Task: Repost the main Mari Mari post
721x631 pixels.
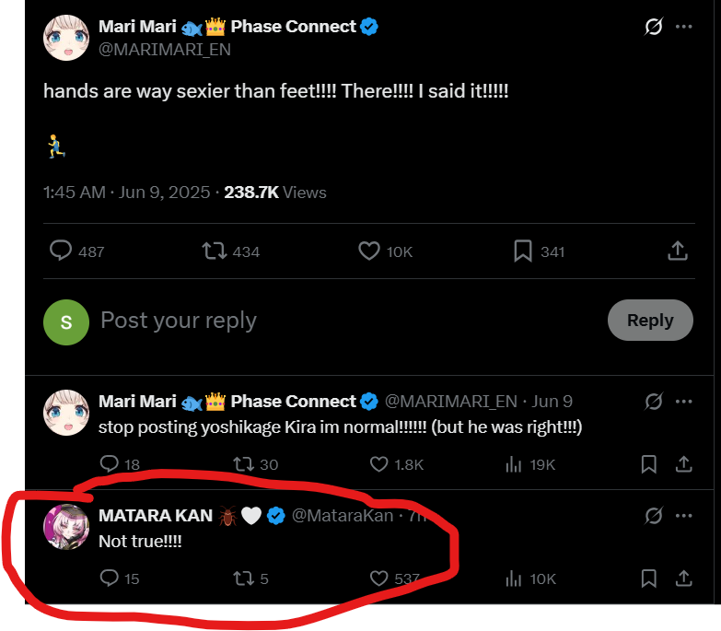Action: (x=214, y=251)
